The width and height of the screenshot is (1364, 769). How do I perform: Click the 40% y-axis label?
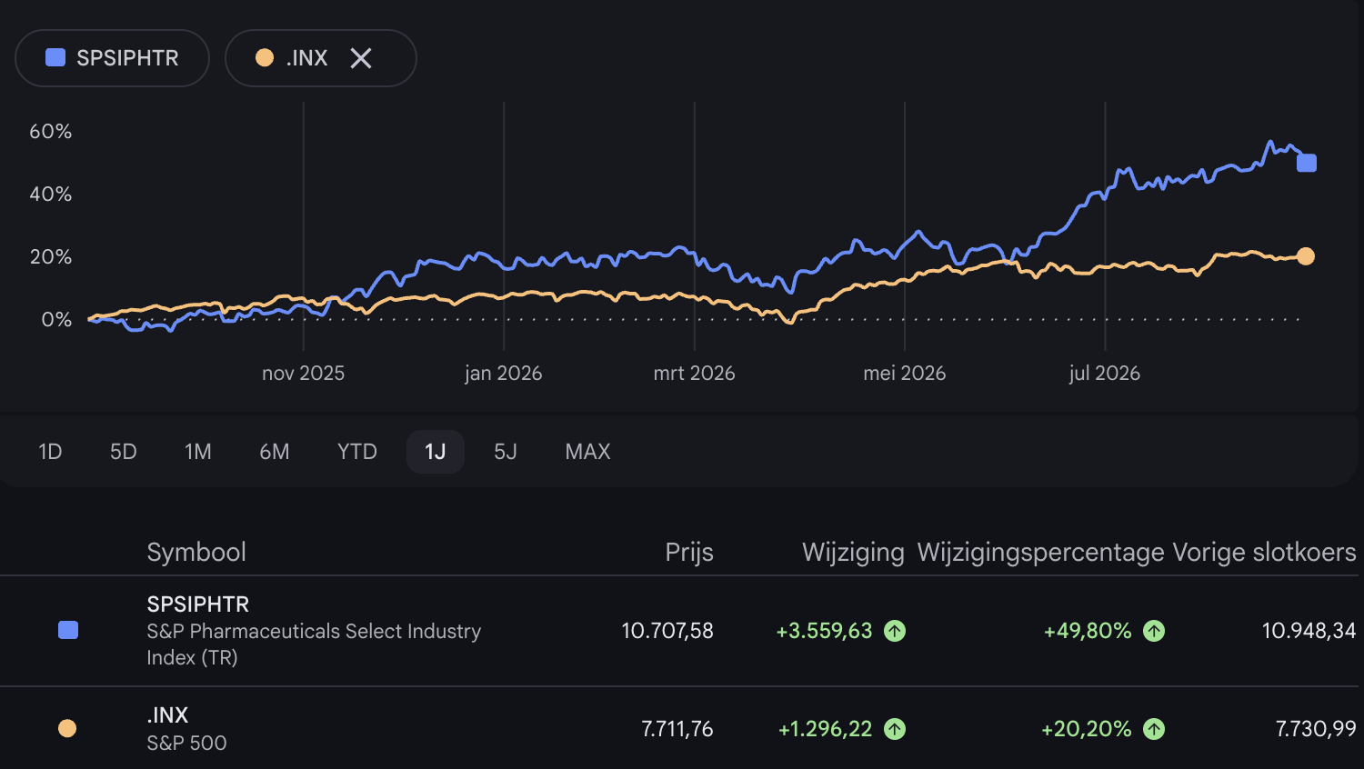50,194
